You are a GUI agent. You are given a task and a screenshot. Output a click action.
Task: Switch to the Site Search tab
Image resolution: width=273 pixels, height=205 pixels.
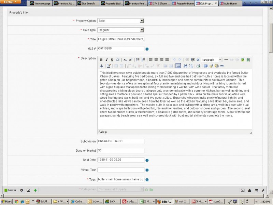(88, 3)
